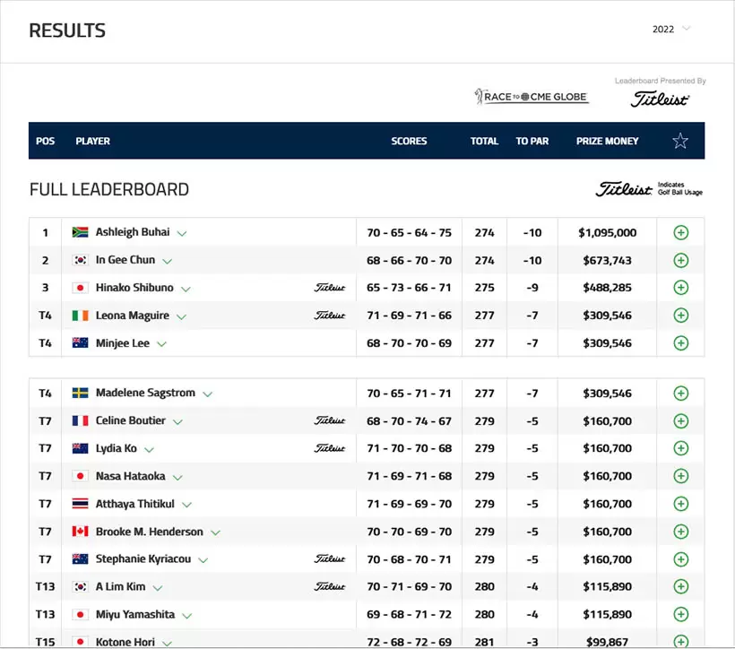This screenshot has width=735, height=649.
Task: Click the TO PAR column header
Action: (532, 141)
